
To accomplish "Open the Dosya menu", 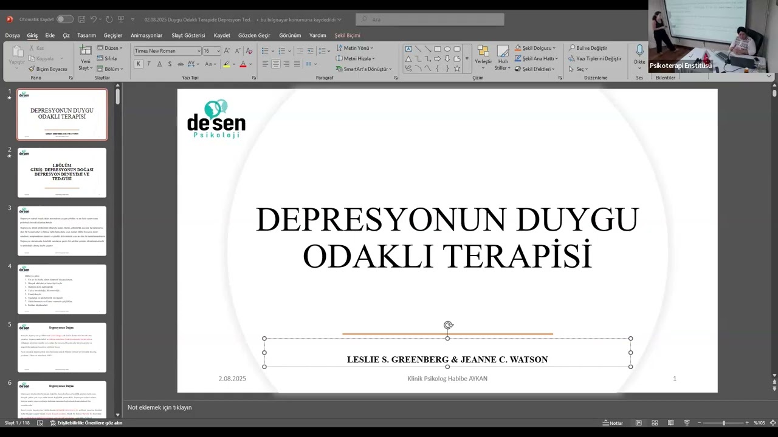I will [x=12, y=35].
